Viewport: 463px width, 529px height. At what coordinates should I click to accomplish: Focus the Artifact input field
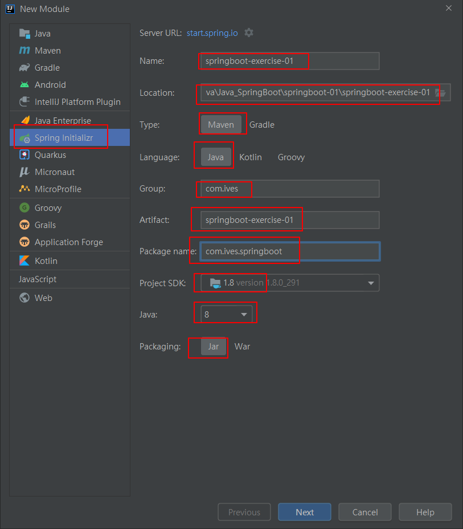[290, 220]
